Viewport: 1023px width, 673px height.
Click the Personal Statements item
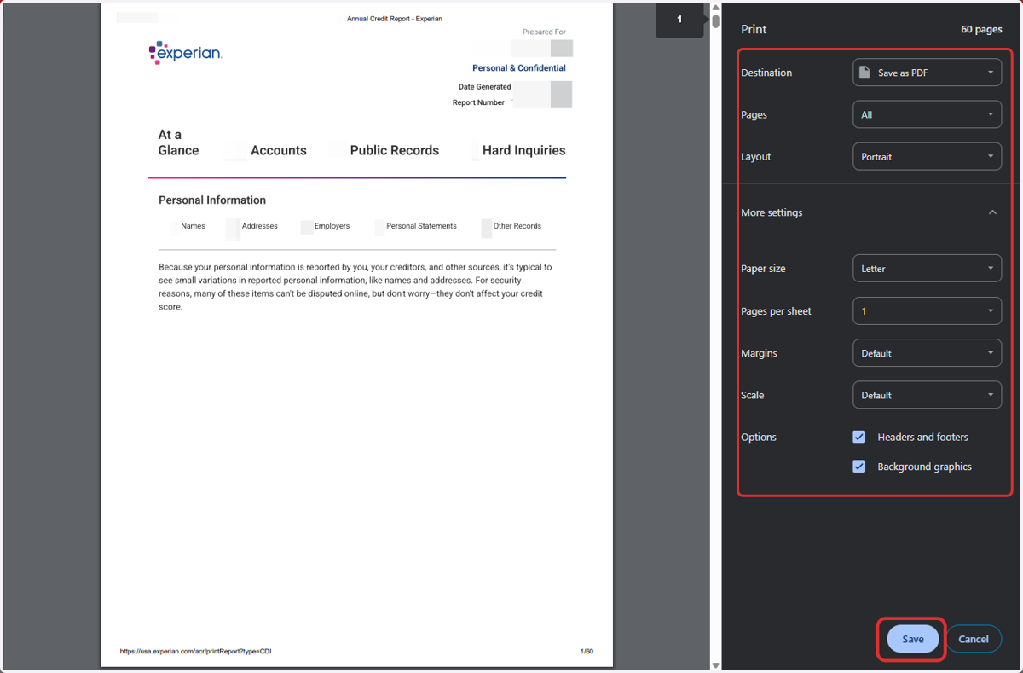pos(421,226)
